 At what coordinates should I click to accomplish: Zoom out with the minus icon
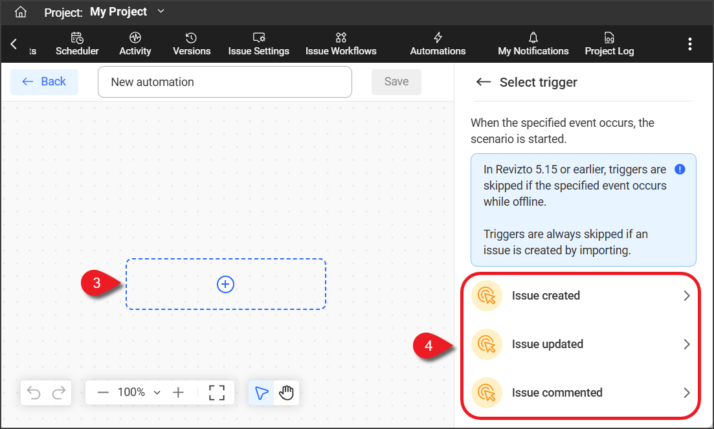pos(103,393)
